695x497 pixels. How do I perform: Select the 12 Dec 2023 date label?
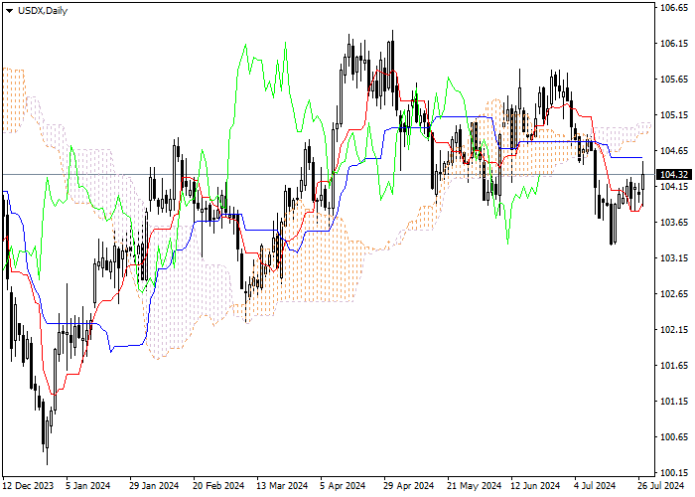click(x=28, y=486)
